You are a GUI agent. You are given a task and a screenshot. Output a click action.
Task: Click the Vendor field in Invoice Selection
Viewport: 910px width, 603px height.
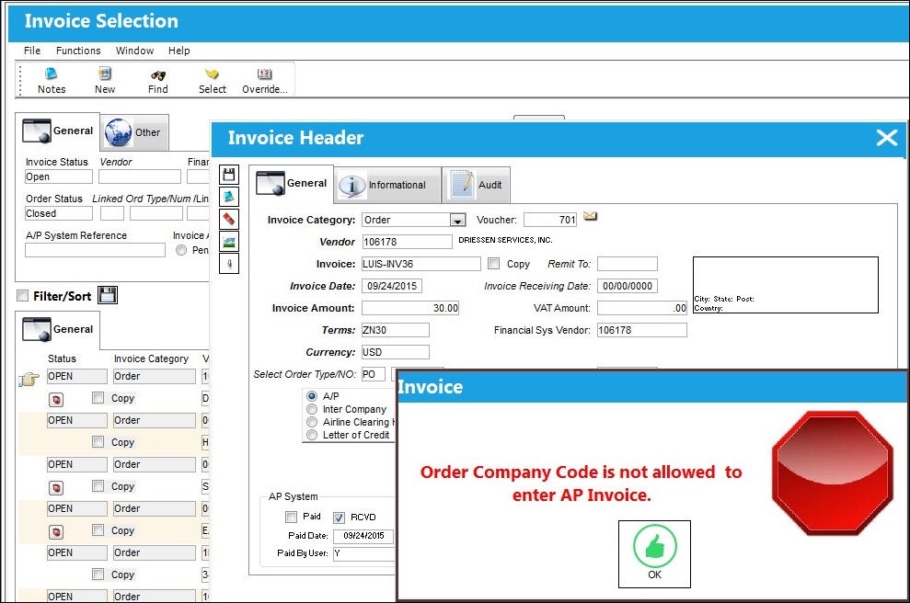point(140,176)
